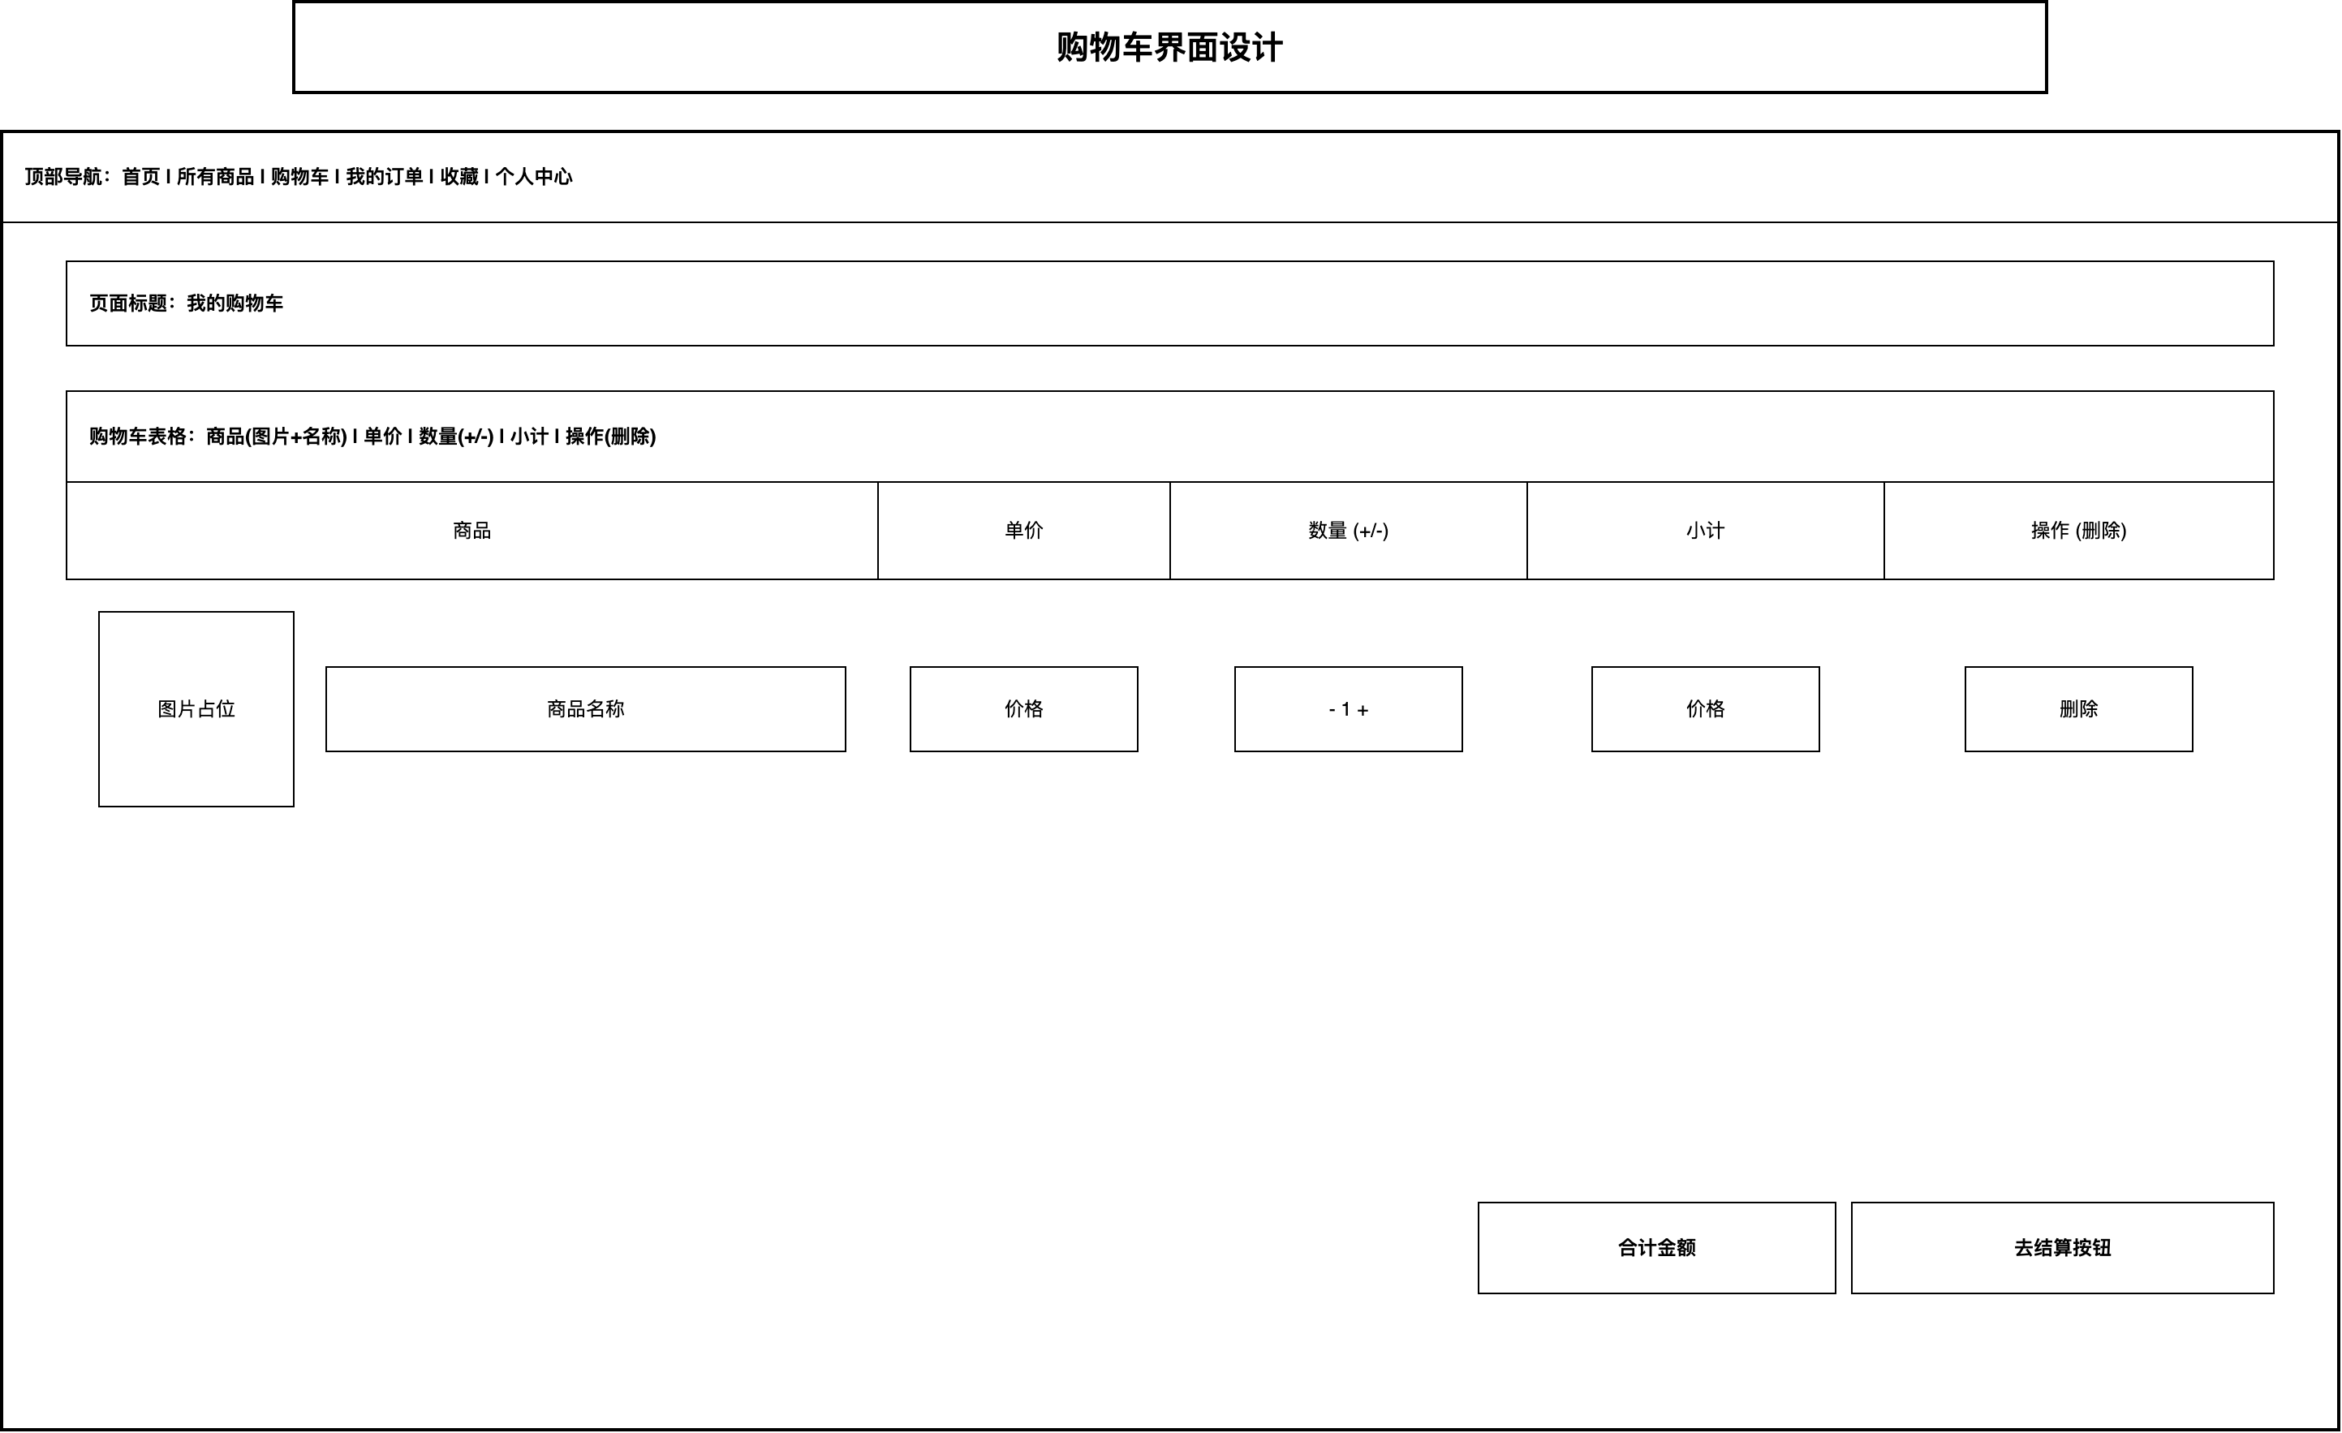Screen dimensions: 2342x1433
Task: Click the 单价 column header
Action: pos(1023,530)
